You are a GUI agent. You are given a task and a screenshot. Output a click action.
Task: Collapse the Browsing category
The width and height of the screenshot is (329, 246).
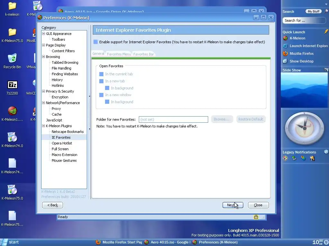pyautogui.click(x=44, y=56)
